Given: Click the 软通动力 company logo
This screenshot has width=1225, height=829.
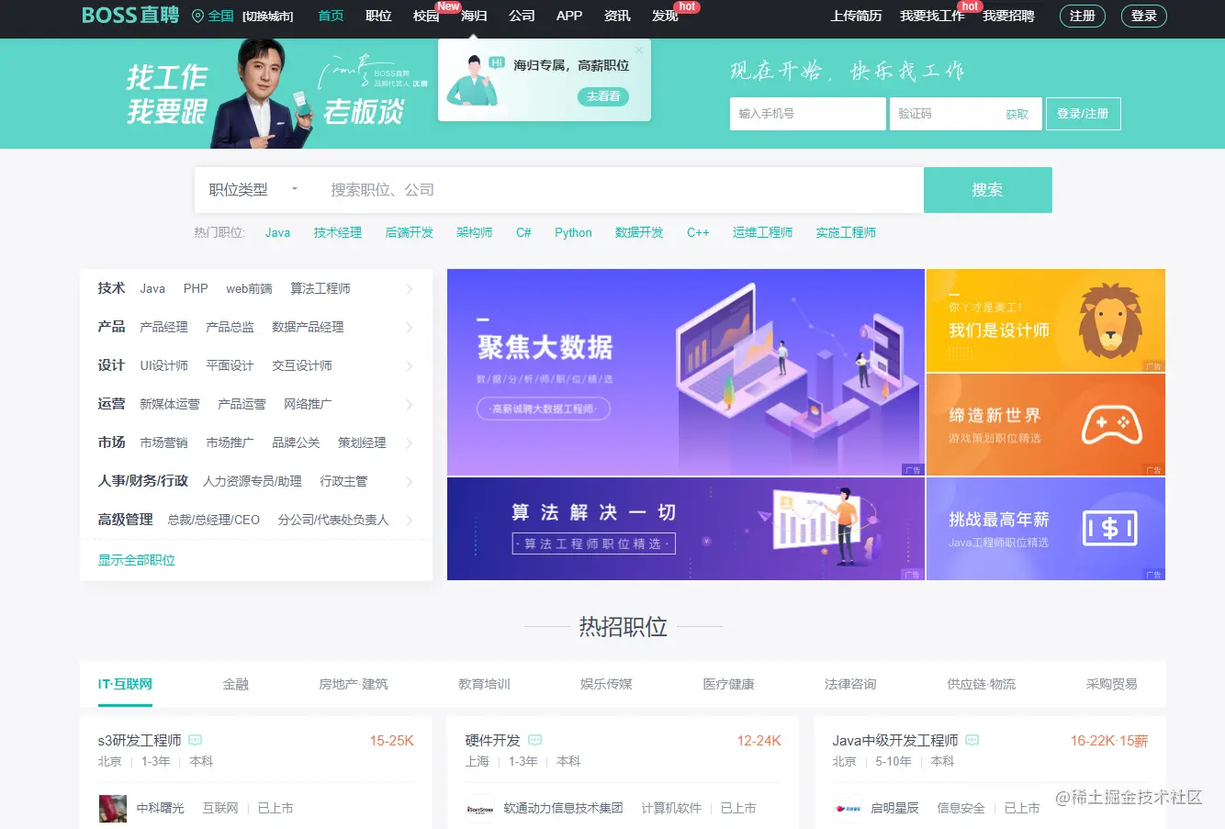Looking at the screenshot, I should tap(480, 809).
